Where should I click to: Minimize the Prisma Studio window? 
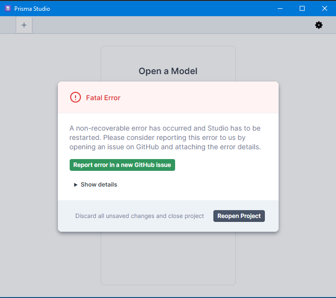[280, 8]
